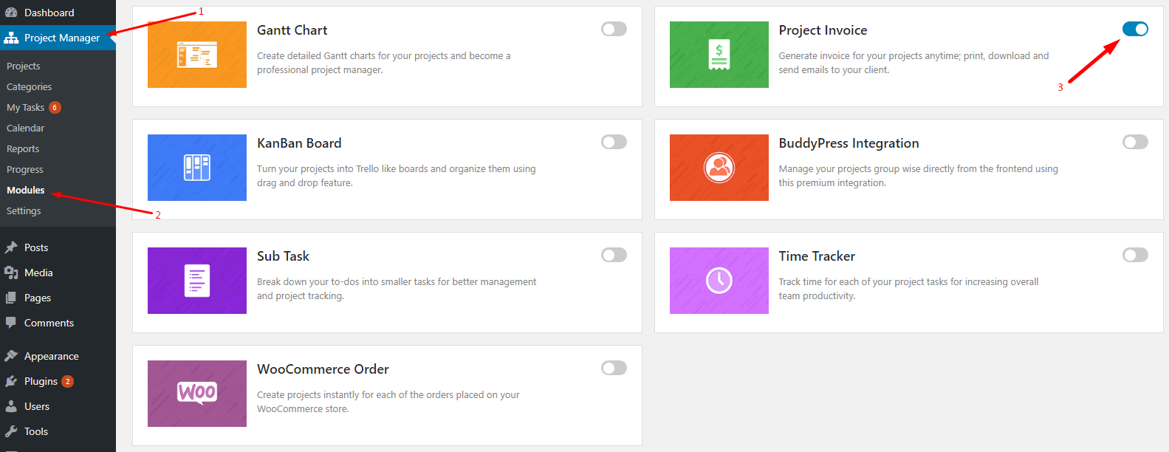Enable the Time Tracker module toggle
The image size is (1169, 452).
click(x=1134, y=255)
